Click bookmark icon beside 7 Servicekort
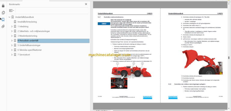The width and height of the screenshot is (231, 111). 15,55
